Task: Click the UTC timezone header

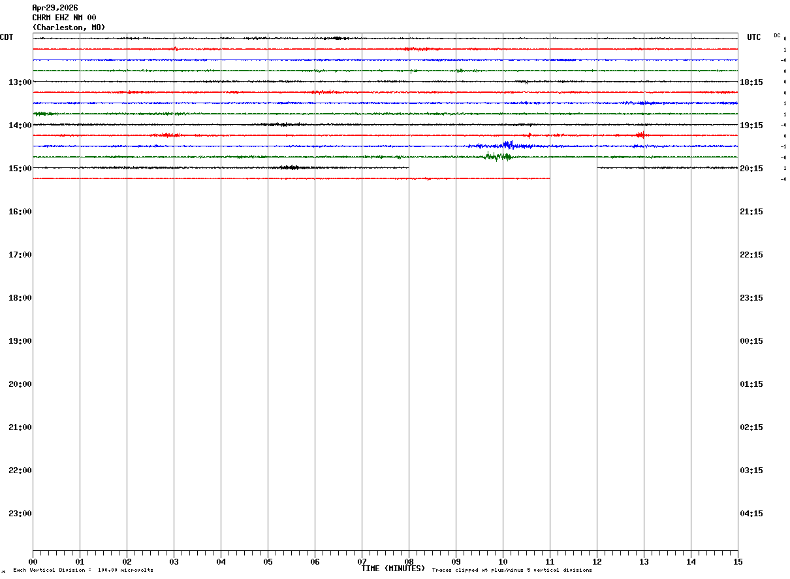Action: [754, 37]
